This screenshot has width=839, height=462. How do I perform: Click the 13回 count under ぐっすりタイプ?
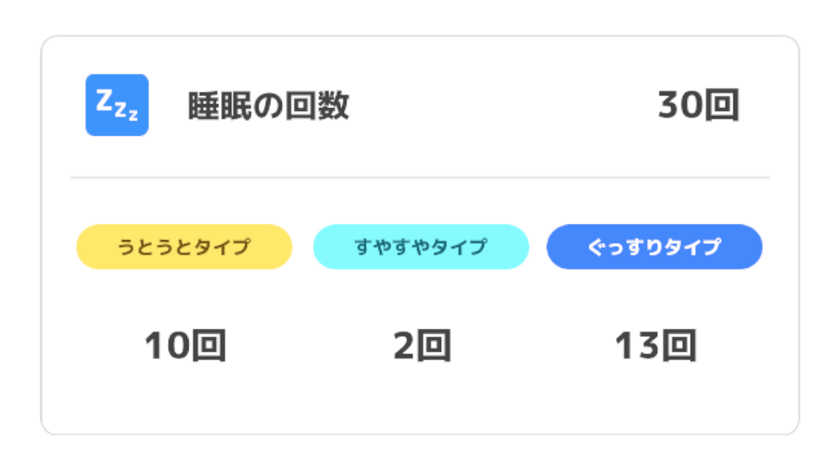coord(656,346)
